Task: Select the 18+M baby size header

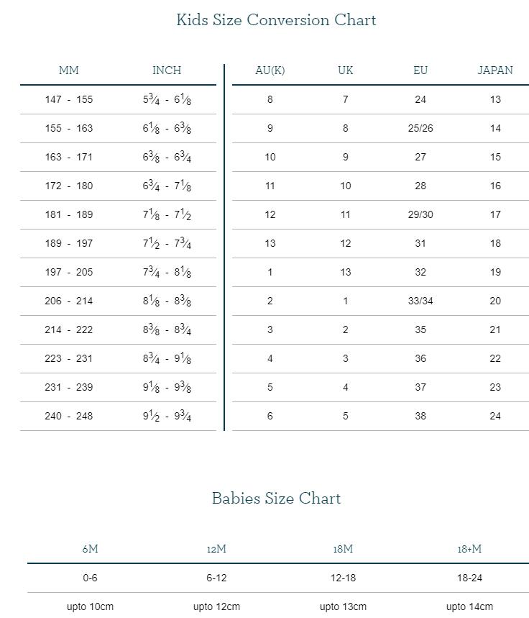Action: pyautogui.click(x=469, y=549)
